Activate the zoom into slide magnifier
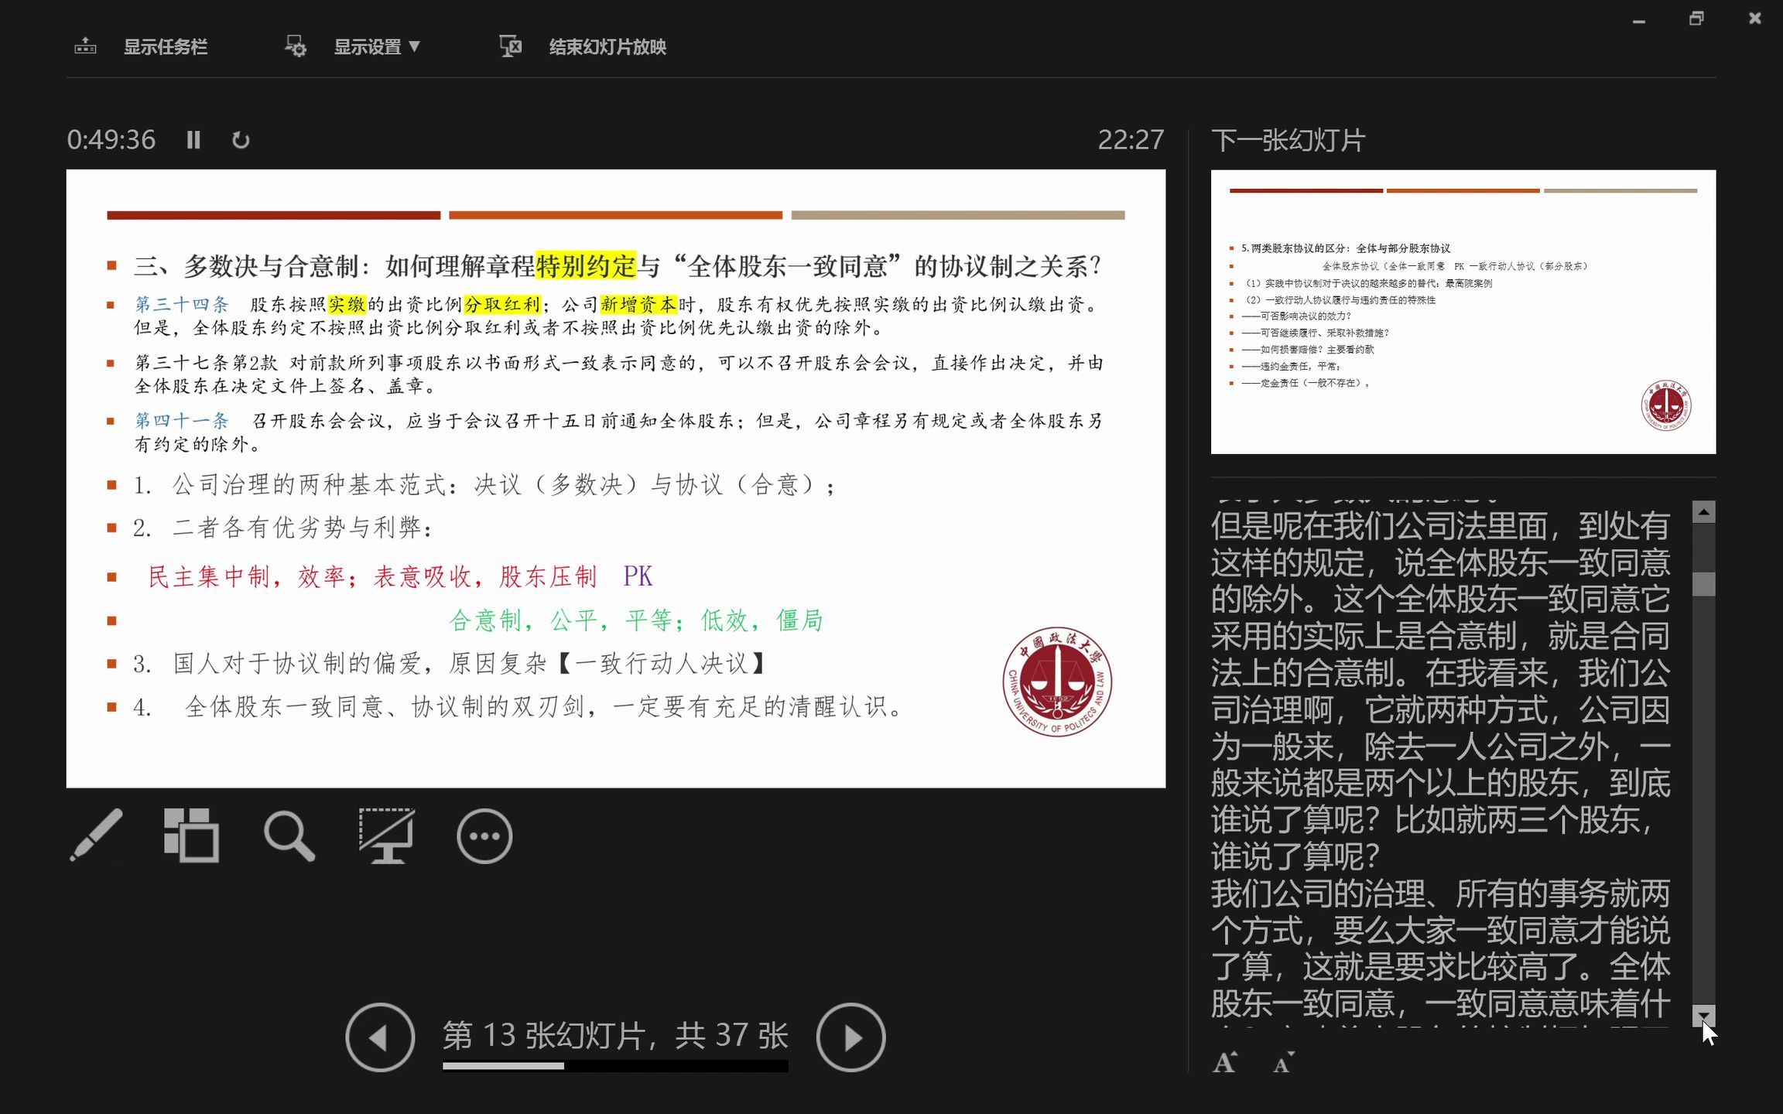1783x1114 pixels. coord(289,835)
